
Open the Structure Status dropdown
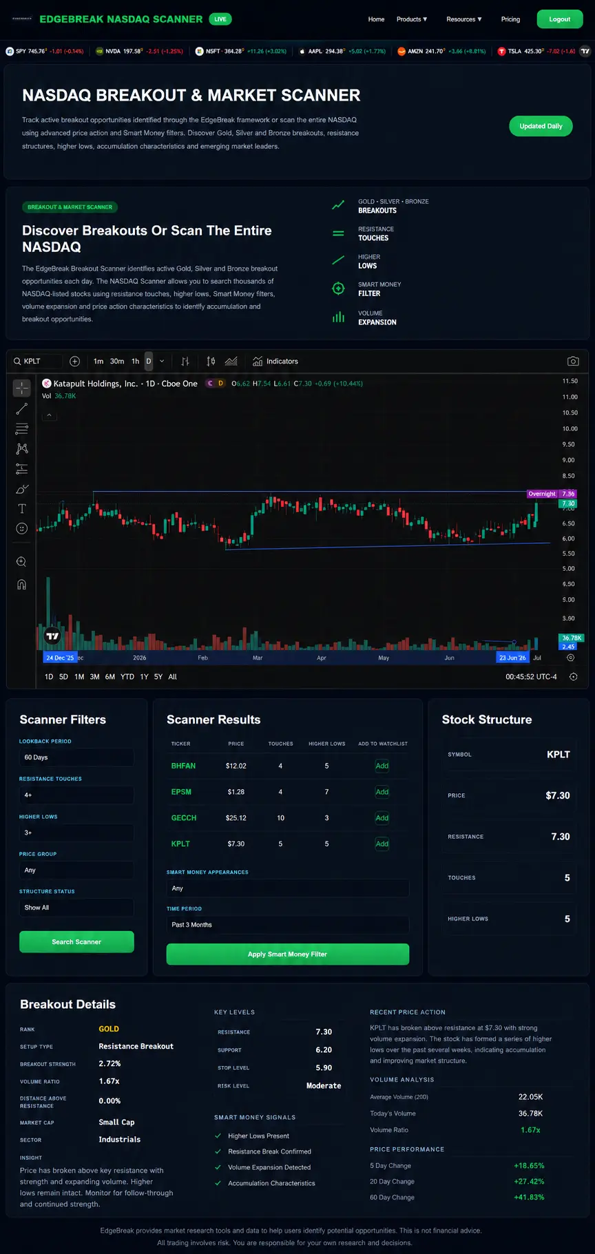click(x=76, y=908)
